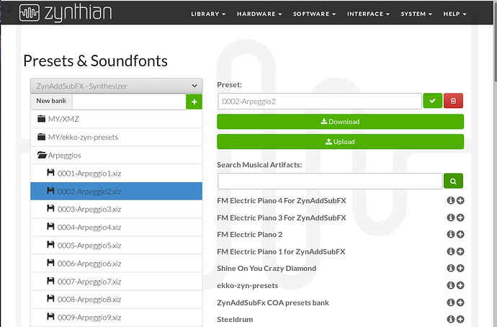Select preset 0005-Arpeggio5.xiz
Image resolution: width=497 pixels, height=327 pixels.
(x=116, y=245)
